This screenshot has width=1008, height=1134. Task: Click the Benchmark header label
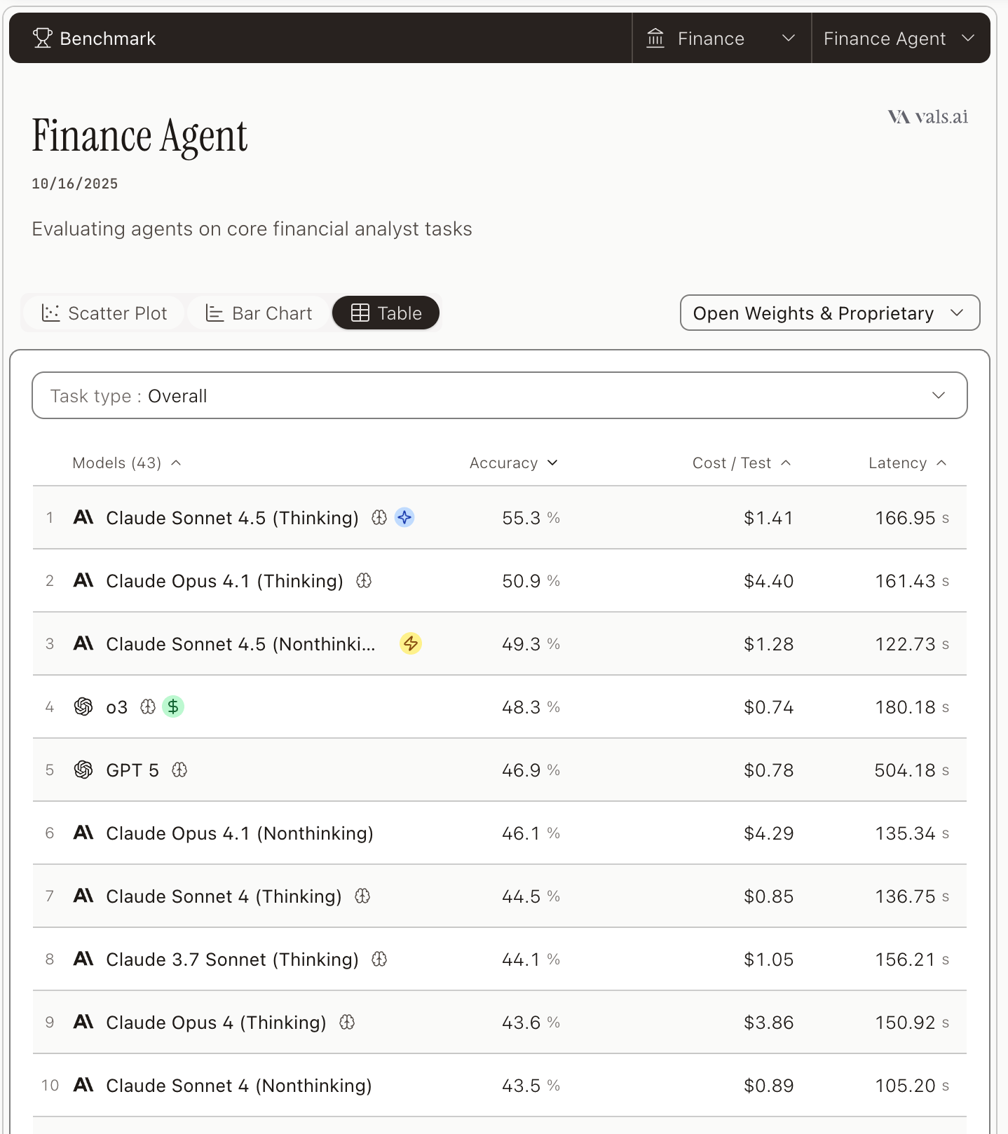108,39
